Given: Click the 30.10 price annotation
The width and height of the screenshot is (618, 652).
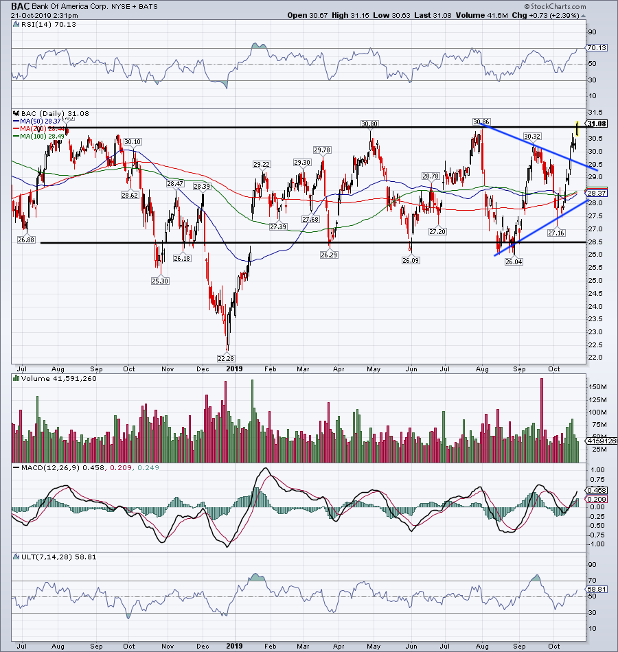Looking at the screenshot, I should point(133,142).
